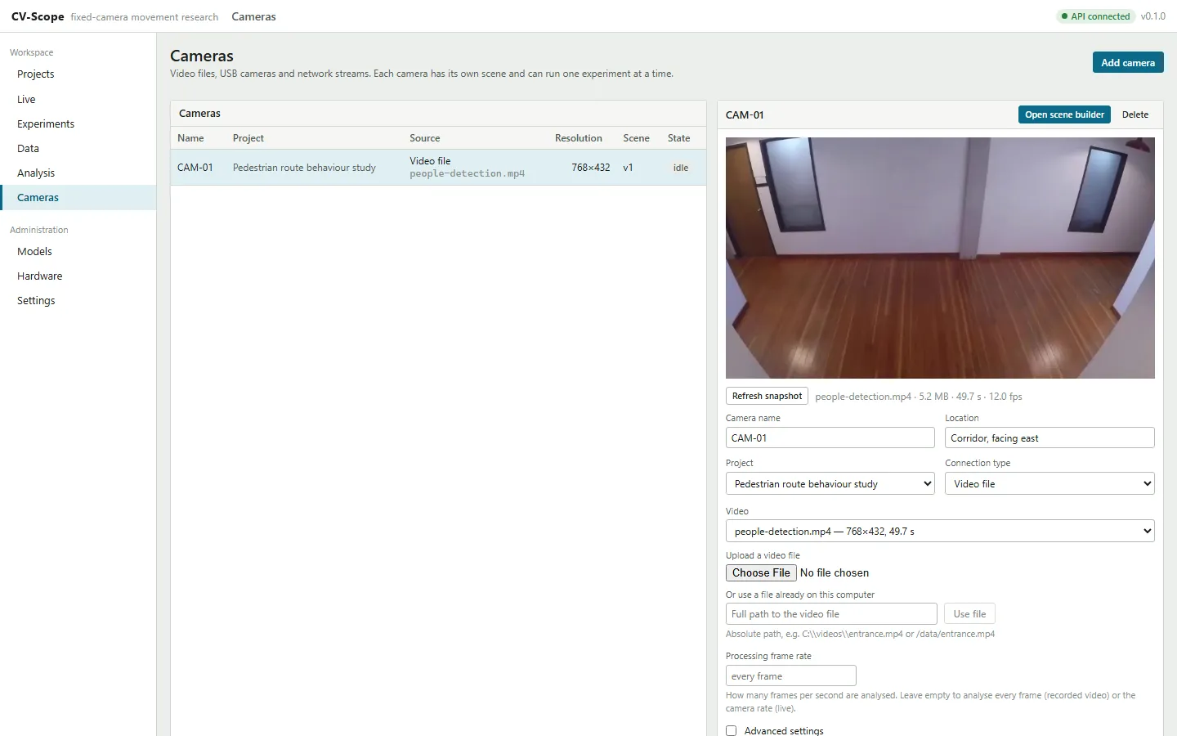
Task: Click the green API connected status badge
Action: pos(1095,16)
